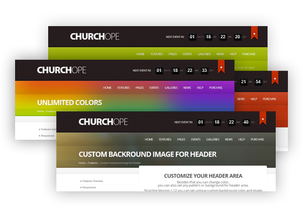Click countdown days value 01 in green-header window
The height and width of the screenshot is (218, 303).
192,37
